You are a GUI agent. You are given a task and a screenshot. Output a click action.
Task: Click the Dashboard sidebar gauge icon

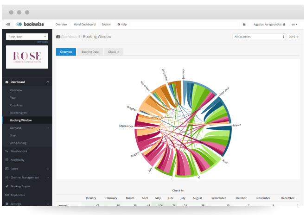tap(7, 82)
